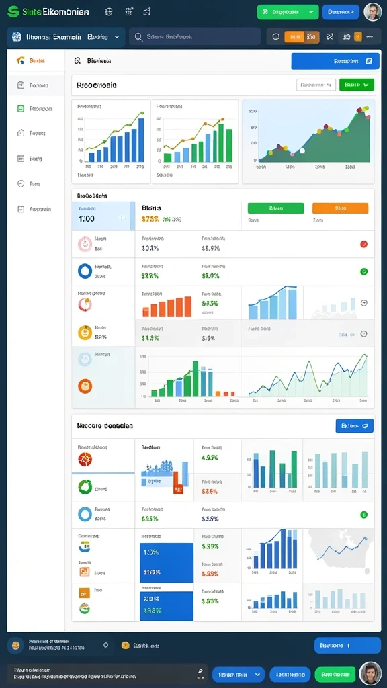Viewport: 387px width, 688px height.
Task: Toggle the red status indicator
Action: 363,244
